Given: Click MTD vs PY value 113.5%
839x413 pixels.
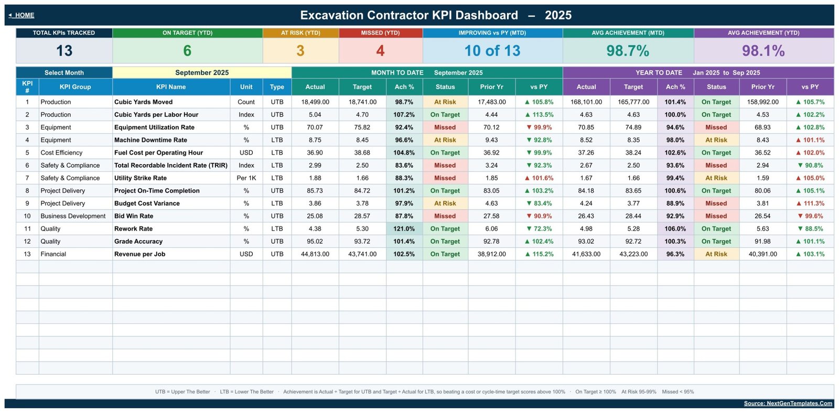Looking at the screenshot, I should point(539,115).
